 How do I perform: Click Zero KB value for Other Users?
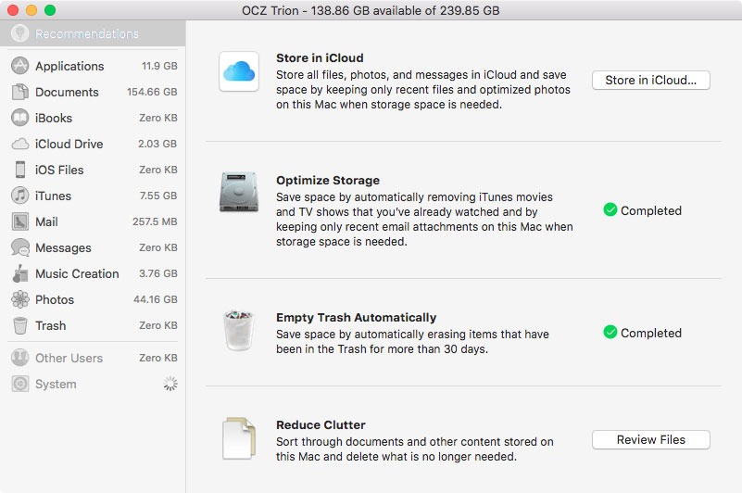[x=158, y=358]
